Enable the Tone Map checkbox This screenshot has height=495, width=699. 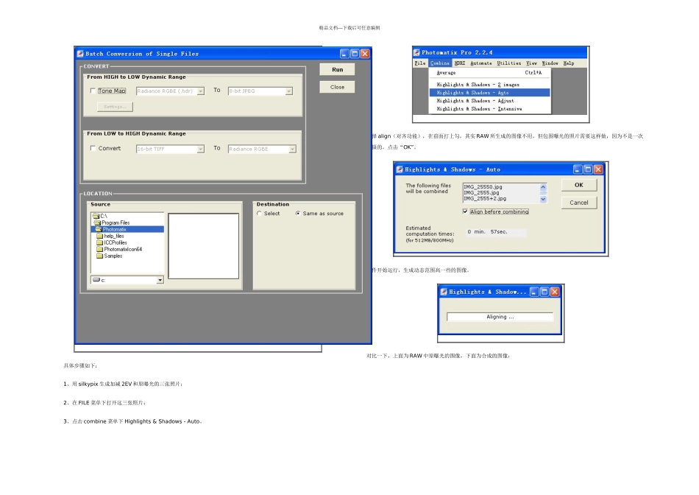click(93, 91)
